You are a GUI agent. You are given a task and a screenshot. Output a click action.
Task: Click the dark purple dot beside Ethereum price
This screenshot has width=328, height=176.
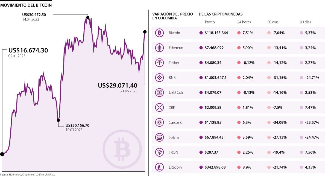pyautogui.click(x=201, y=48)
